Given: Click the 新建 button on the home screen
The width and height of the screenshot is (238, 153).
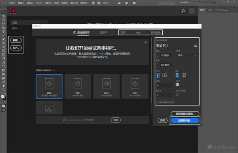Looking at the screenshot, I should tap(16, 40).
